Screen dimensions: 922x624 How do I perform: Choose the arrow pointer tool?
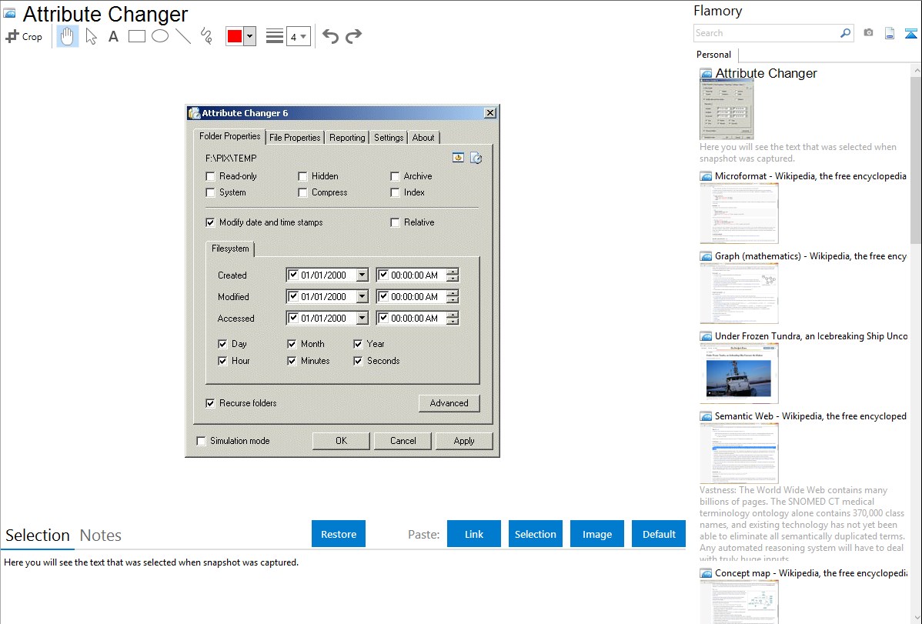click(91, 36)
